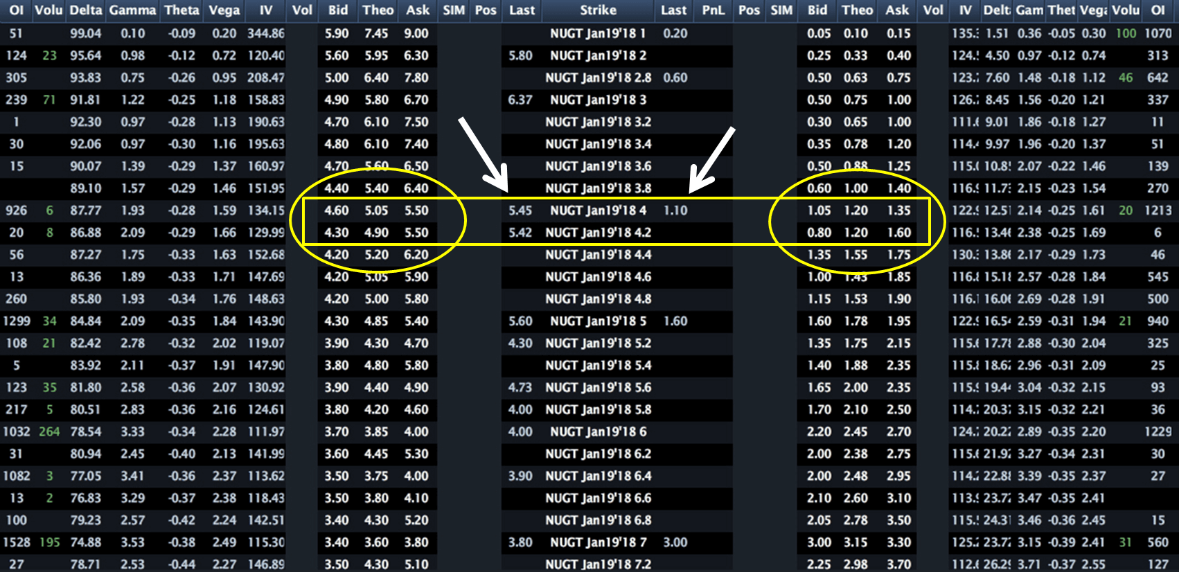This screenshot has width=1179, height=572.
Task: Click the 1.10 put last price
Action: click(675, 211)
